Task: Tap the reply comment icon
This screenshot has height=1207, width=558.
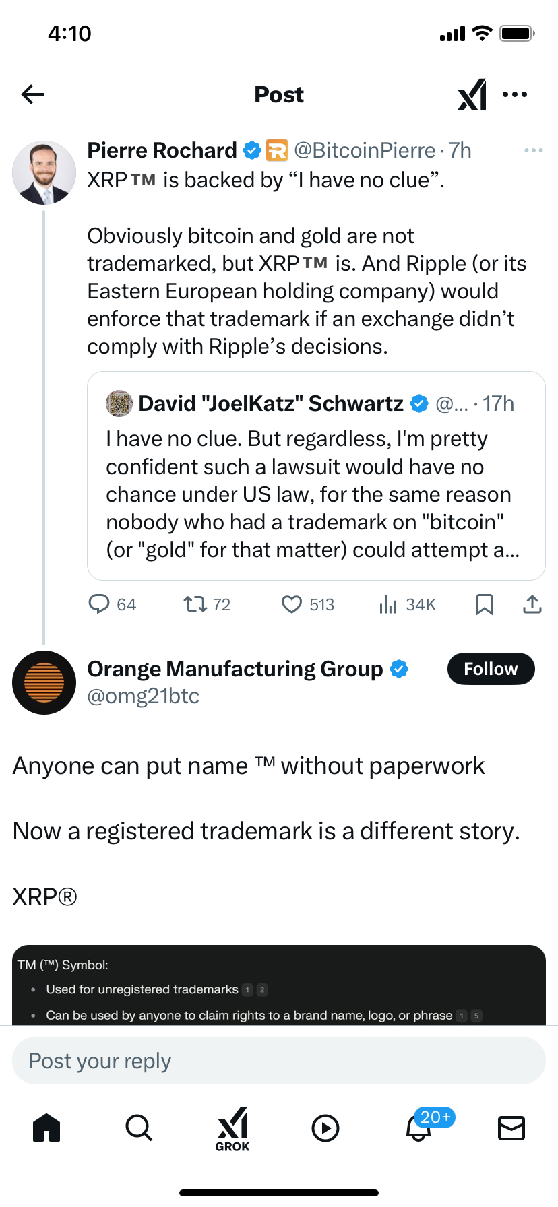Action: (x=99, y=604)
